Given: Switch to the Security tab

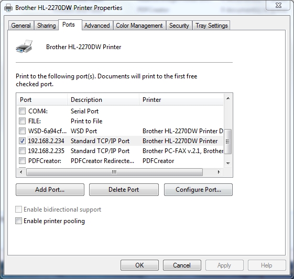Looking at the screenshot, I should click(x=179, y=26).
